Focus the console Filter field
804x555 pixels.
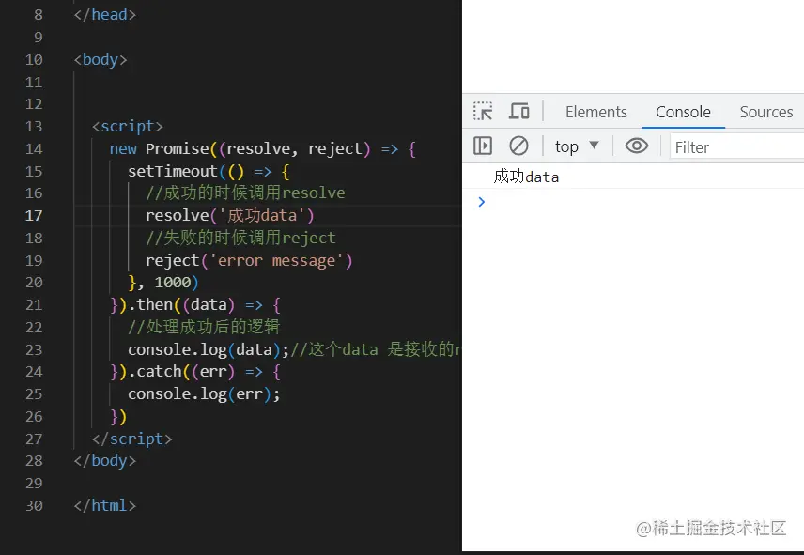[x=736, y=147]
